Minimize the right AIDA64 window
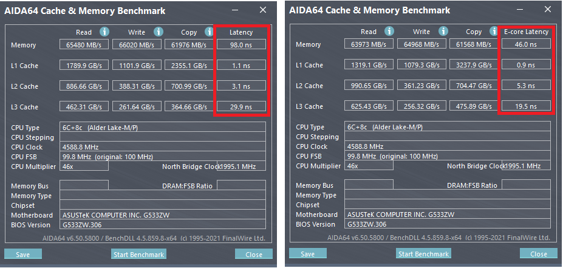The width and height of the screenshot is (563, 268). (x=520, y=10)
